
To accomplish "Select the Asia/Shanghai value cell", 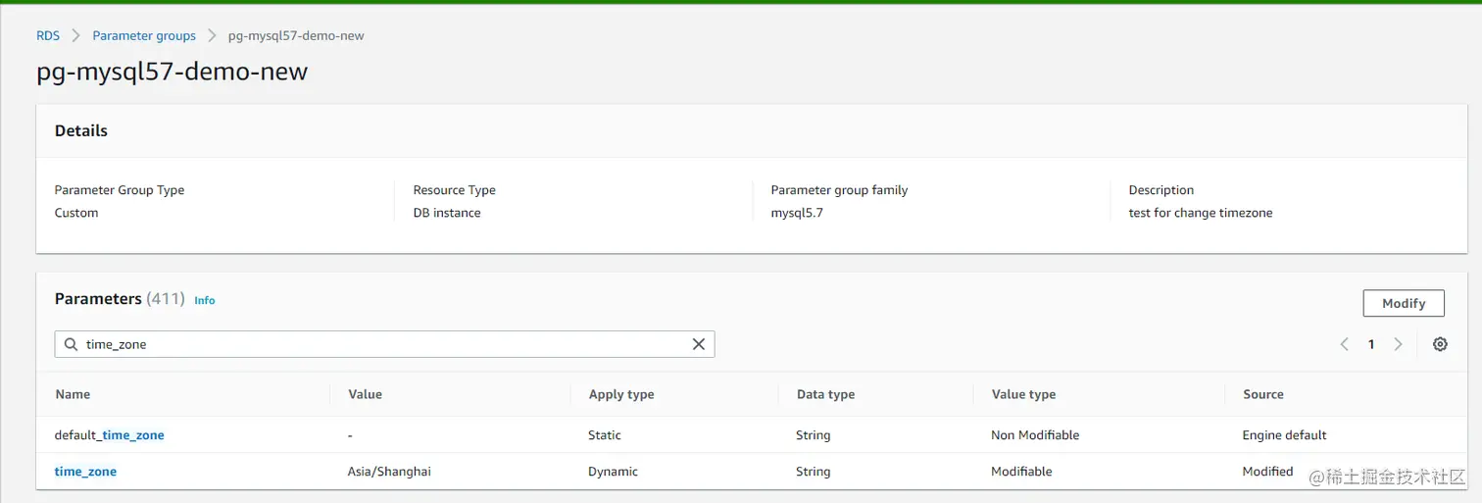I will tap(389, 472).
